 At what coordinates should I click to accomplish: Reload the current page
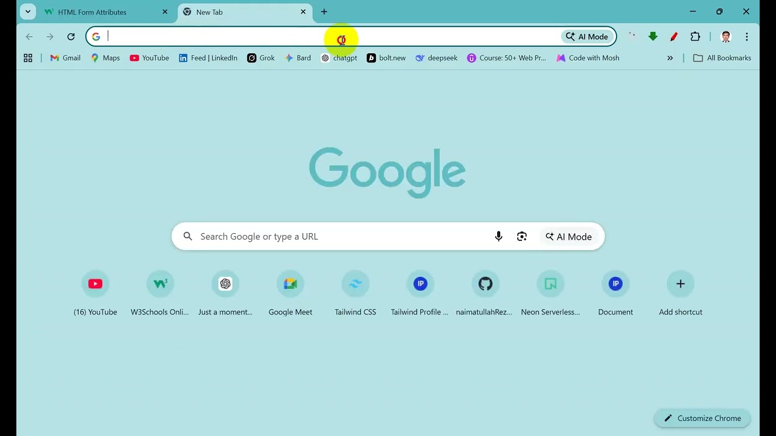point(71,37)
